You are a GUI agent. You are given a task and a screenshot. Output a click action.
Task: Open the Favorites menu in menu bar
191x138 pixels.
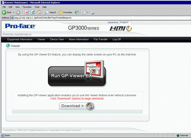[x=27, y=7]
